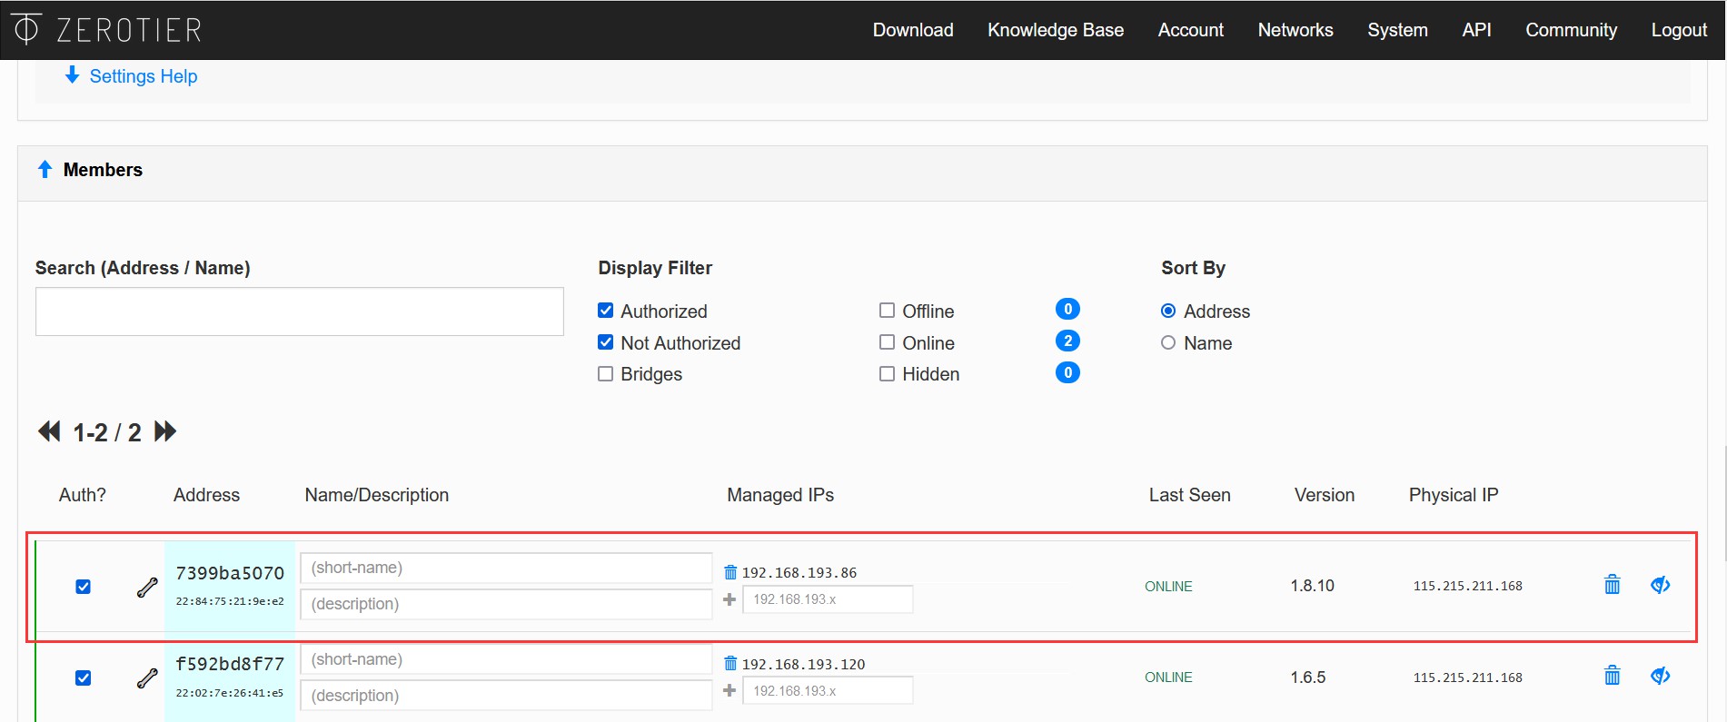1727x722 pixels.
Task: Collapse the Members section
Action: [45, 170]
